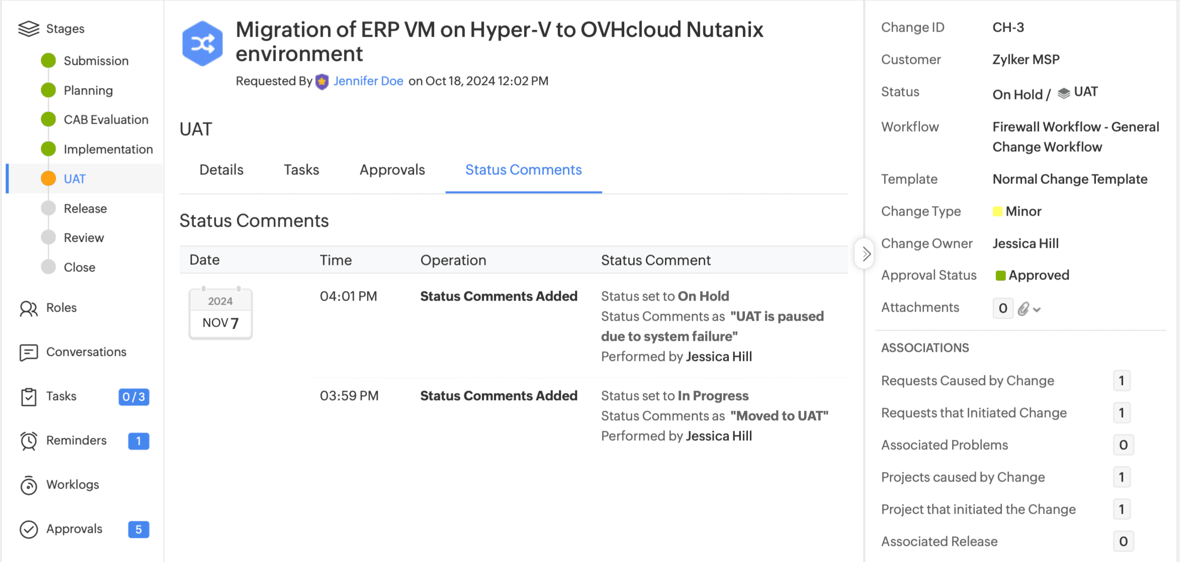Switch to the Tasks tab
Image resolution: width=1180 pixels, height=562 pixels.
click(x=301, y=170)
